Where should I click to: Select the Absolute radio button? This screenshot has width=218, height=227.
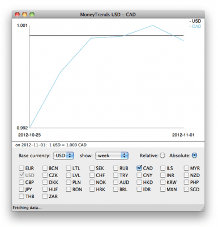(194, 155)
